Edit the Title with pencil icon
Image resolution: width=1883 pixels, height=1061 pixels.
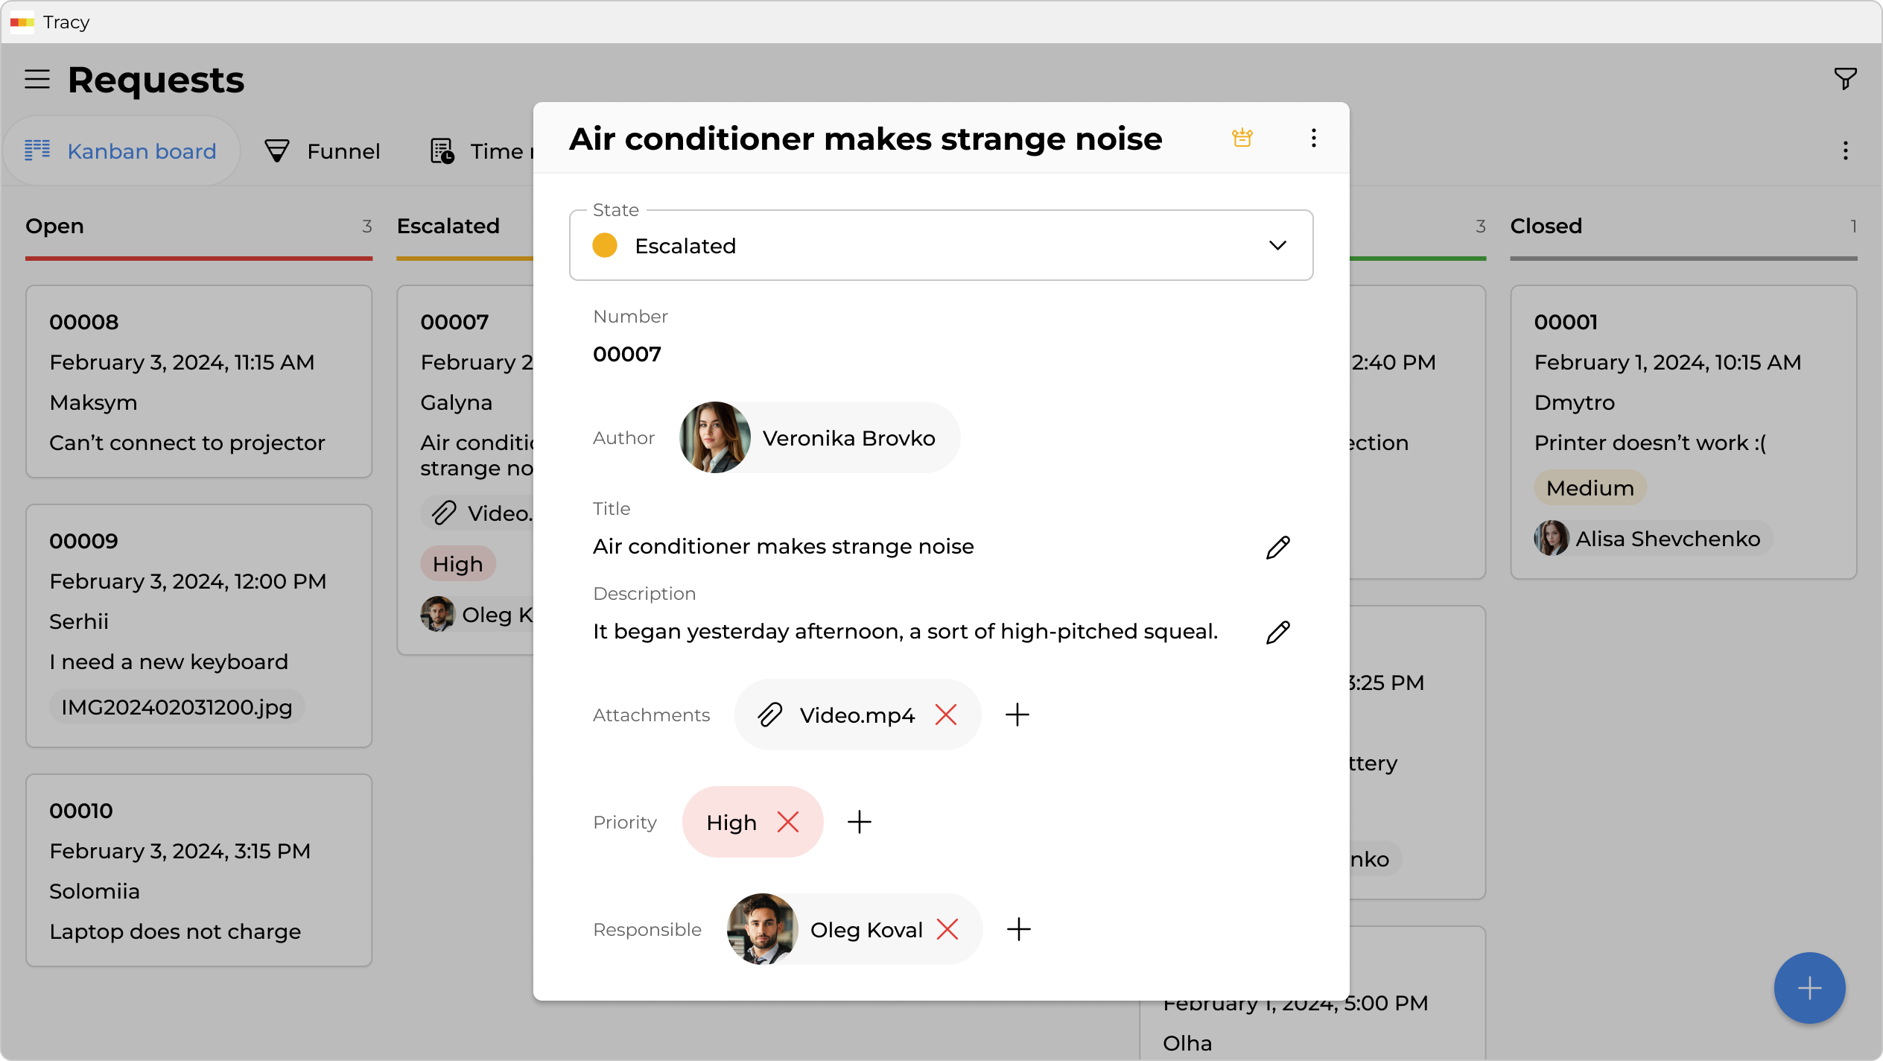(x=1277, y=548)
